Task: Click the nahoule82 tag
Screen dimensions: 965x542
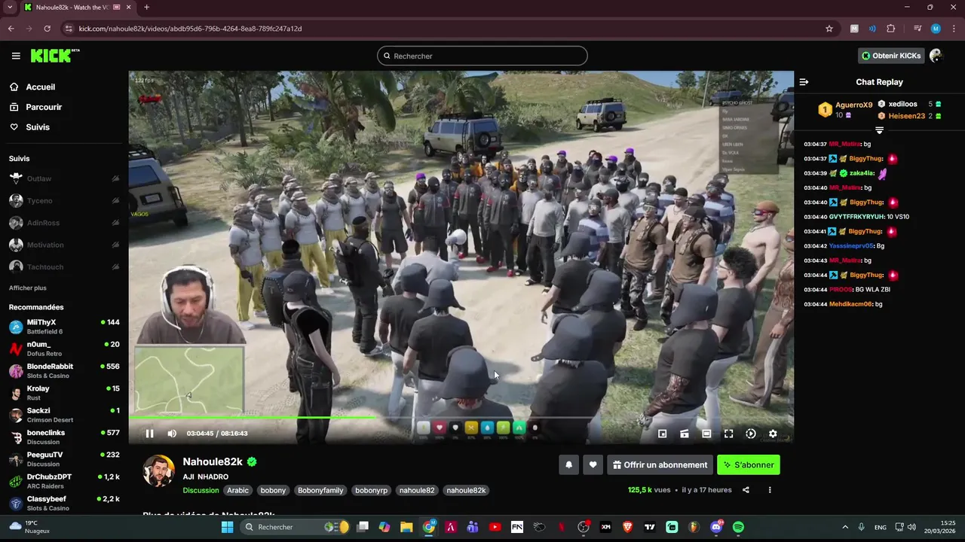Action: (417, 490)
